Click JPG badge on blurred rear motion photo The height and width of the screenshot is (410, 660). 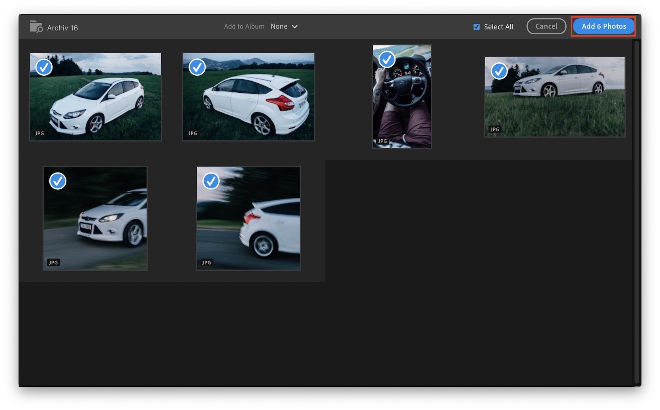206,262
